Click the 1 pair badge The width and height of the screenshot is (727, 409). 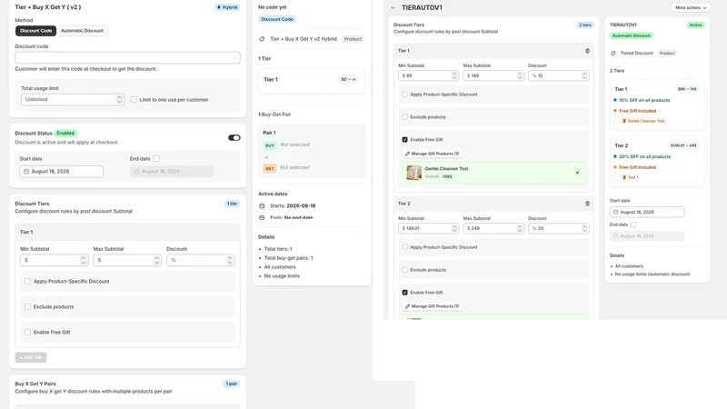point(232,384)
